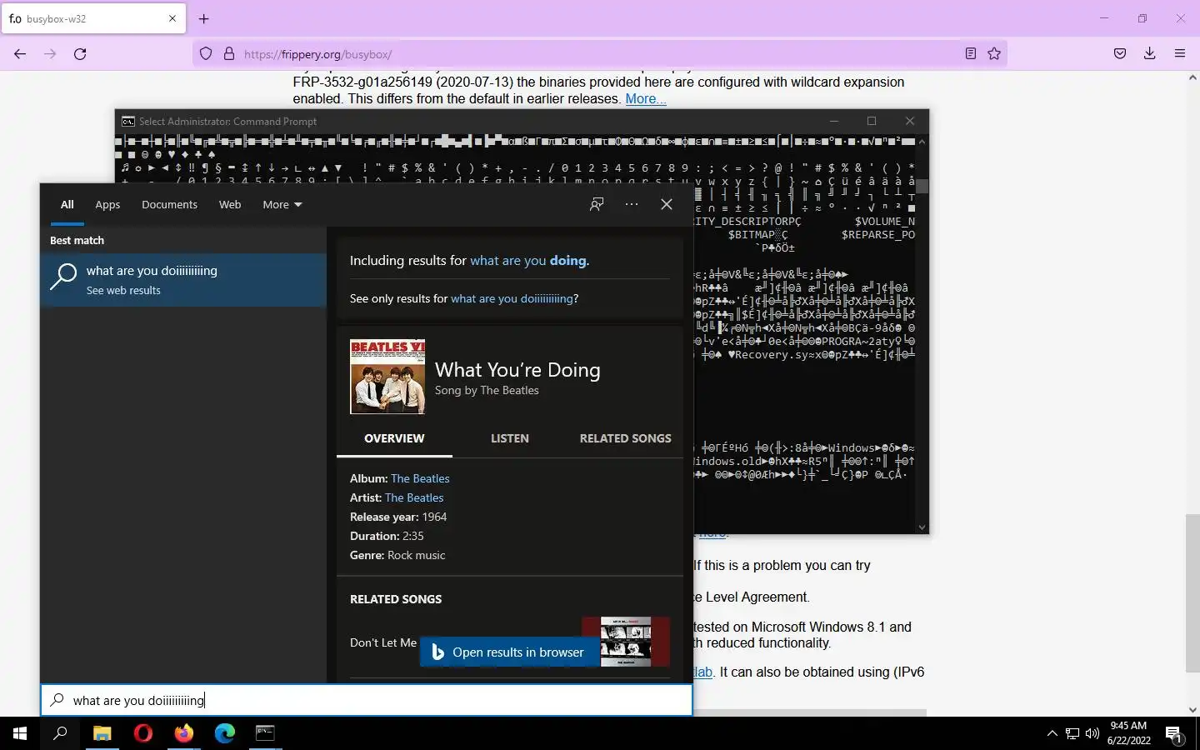Click the taskbar search magnifier icon
Image resolution: width=1200 pixels, height=750 pixels.
pyautogui.click(x=60, y=733)
